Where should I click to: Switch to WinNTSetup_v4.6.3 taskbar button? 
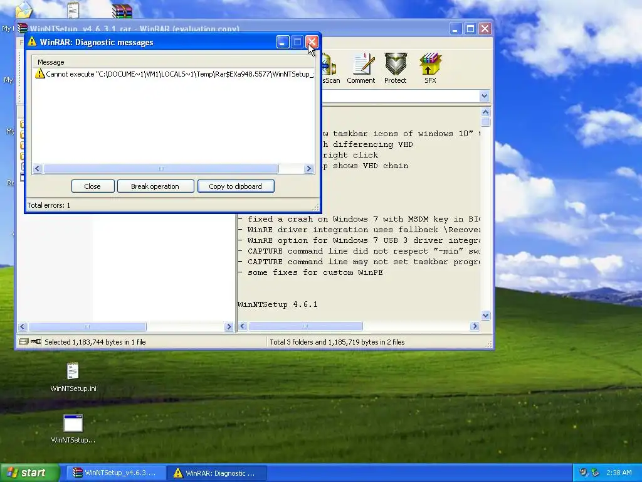click(x=115, y=473)
